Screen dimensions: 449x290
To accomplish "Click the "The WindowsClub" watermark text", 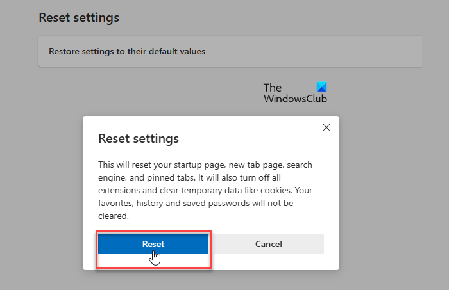I will (294, 94).
